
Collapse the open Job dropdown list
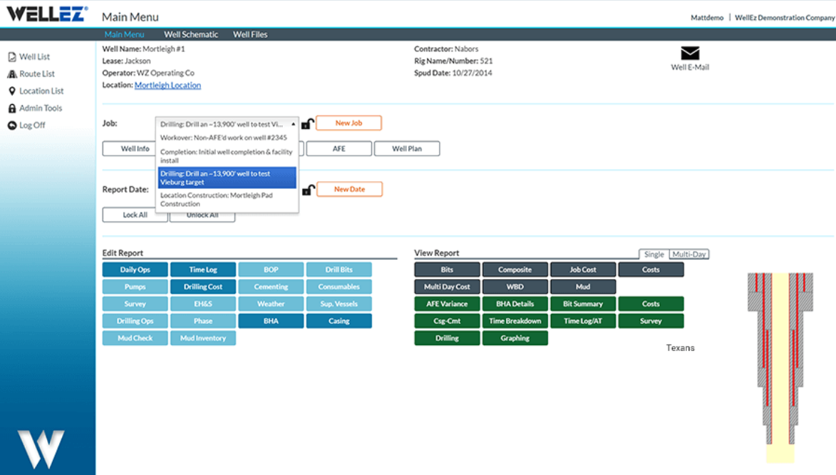[x=292, y=122]
